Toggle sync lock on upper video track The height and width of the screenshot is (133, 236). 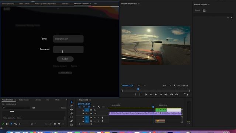pos(91,110)
